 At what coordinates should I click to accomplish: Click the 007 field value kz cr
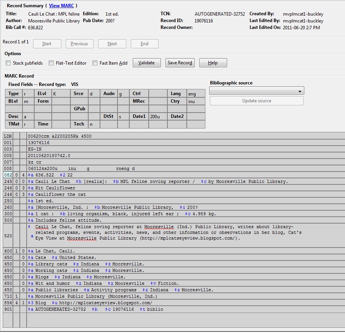(x=186, y=162)
